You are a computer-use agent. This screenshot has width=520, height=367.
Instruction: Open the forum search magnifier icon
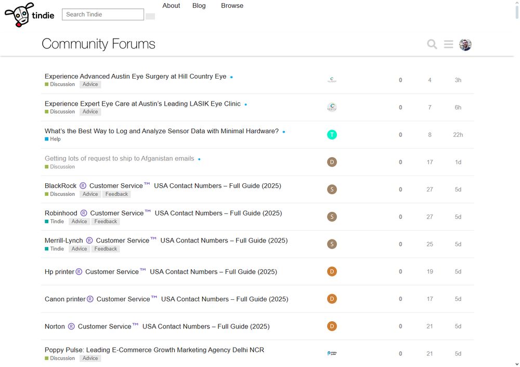432,44
